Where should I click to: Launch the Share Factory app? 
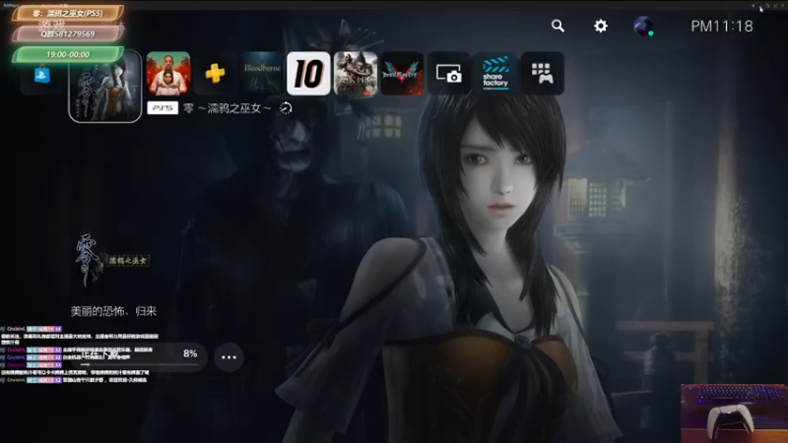click(x=495, y=73)
